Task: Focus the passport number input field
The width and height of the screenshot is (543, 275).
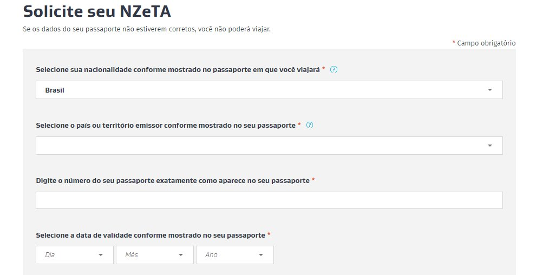Action: 269,200
